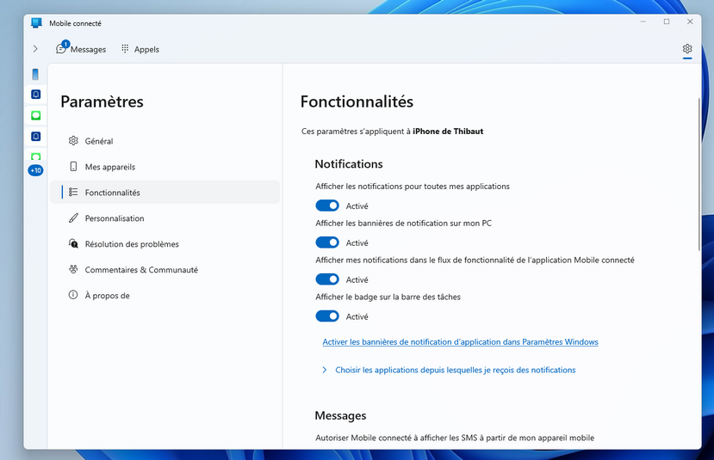Minimize the Mobile connecté window
Viewport: 714px width, 460px height.
tap(643, 21)
